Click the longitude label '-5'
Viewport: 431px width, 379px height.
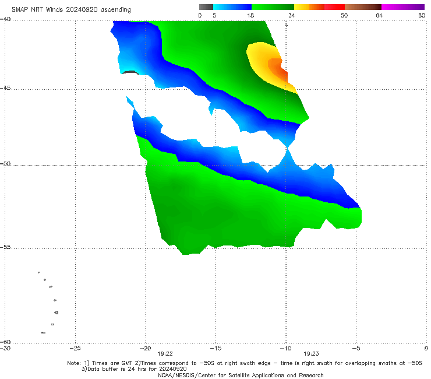tap(356, 348)
